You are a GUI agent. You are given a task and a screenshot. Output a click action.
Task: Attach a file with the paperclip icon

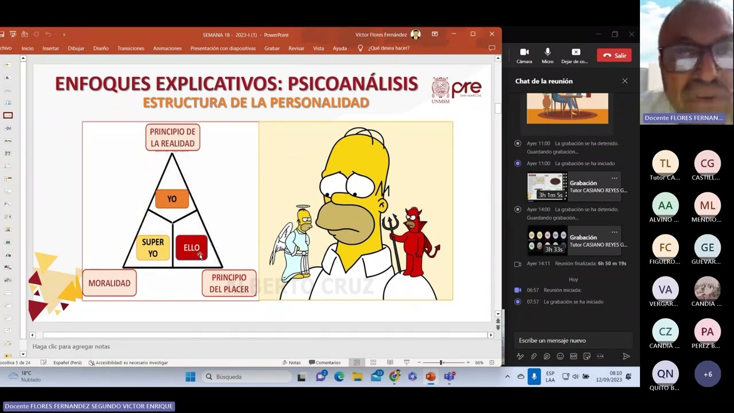(x=533, y=356)
